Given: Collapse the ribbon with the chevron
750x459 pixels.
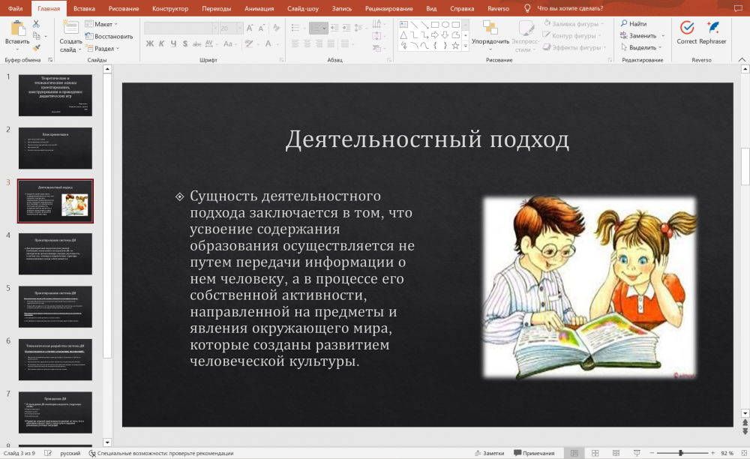Looking at the screenshot, I should tap(742, 59).
